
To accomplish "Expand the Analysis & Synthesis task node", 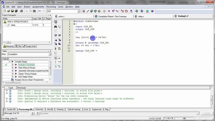I will (x=12, y=65).
